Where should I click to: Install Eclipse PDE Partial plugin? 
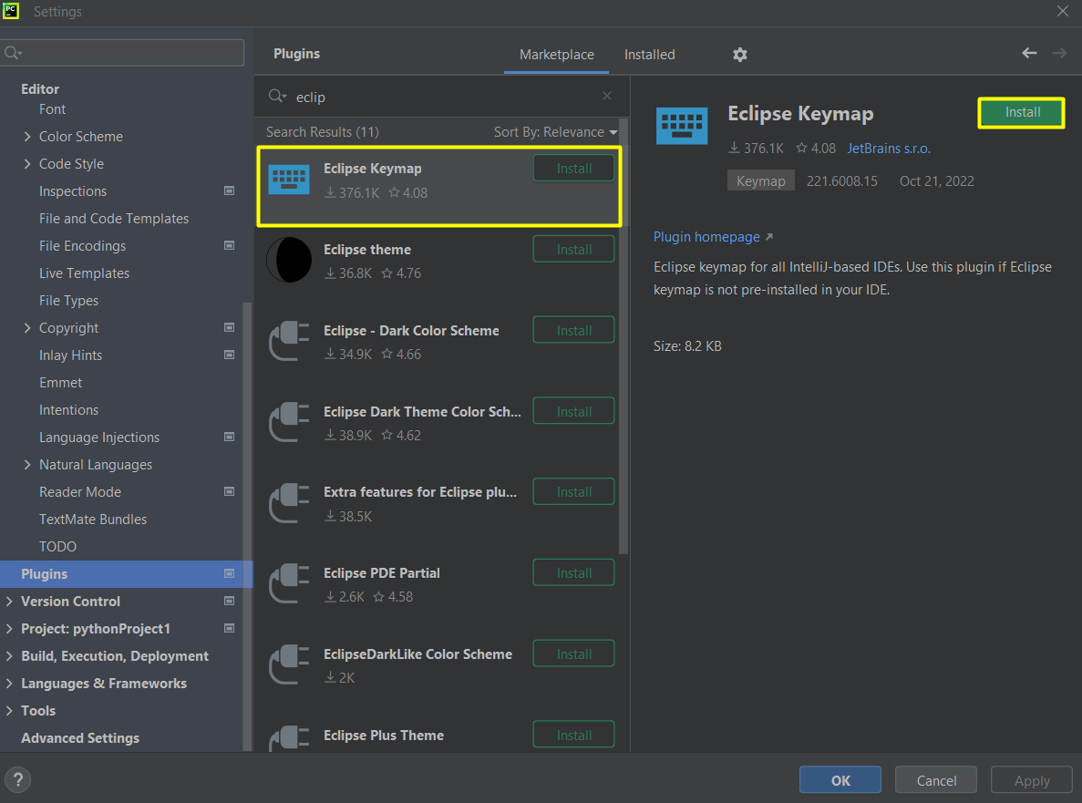point(573,572)
